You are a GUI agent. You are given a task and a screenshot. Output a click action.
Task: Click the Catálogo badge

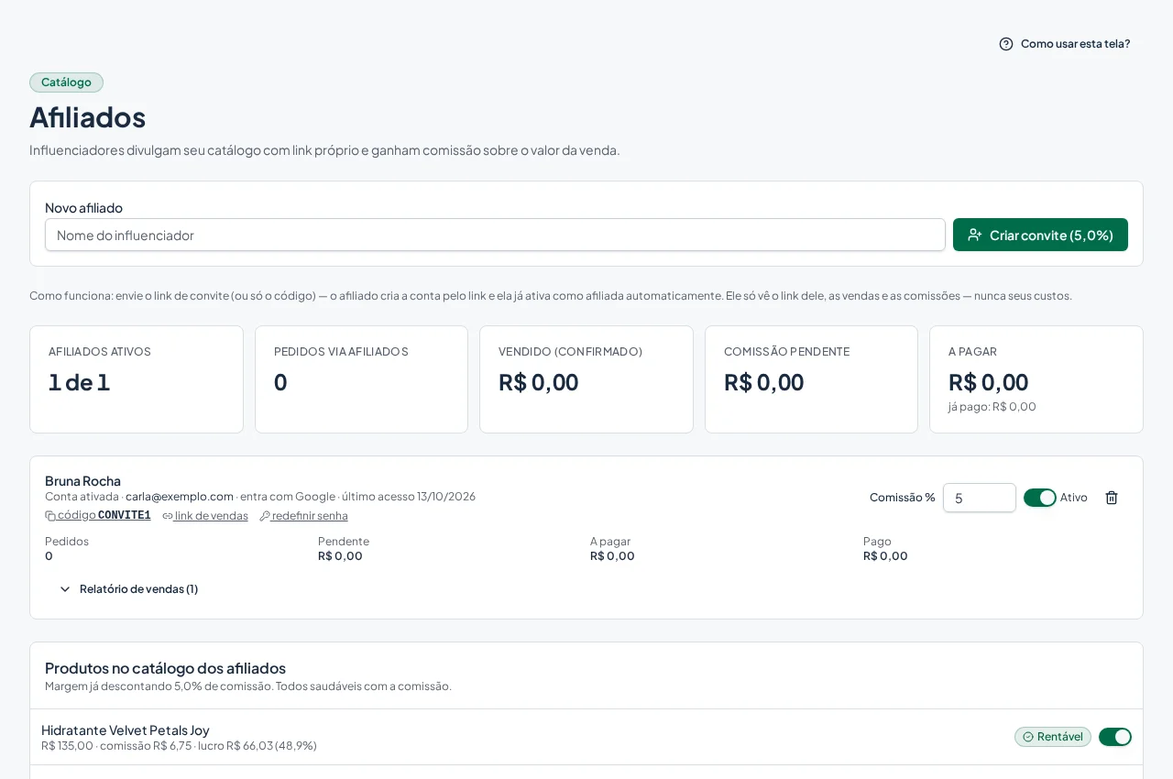[66, 82]
